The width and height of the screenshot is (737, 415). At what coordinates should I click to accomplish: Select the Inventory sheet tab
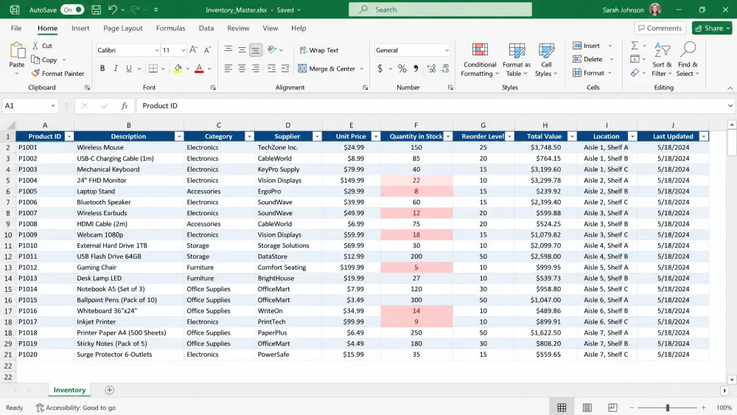[69, 390]
